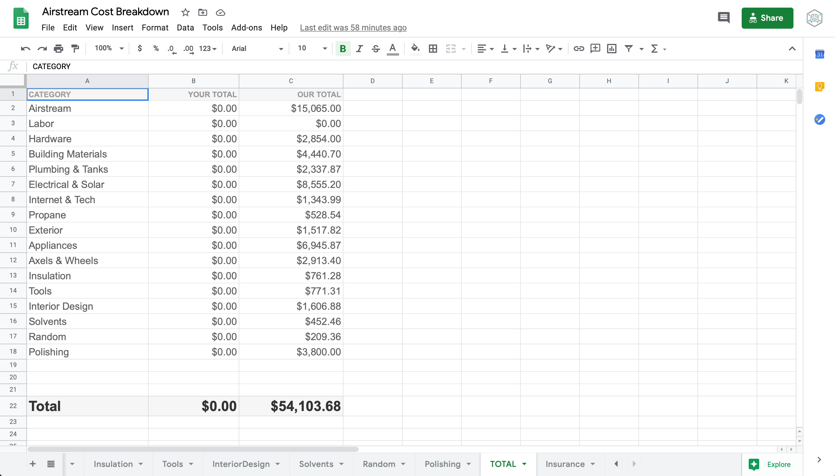Switch to the Insurance sheet tab

pyautogui.click(x=565, y=464)
